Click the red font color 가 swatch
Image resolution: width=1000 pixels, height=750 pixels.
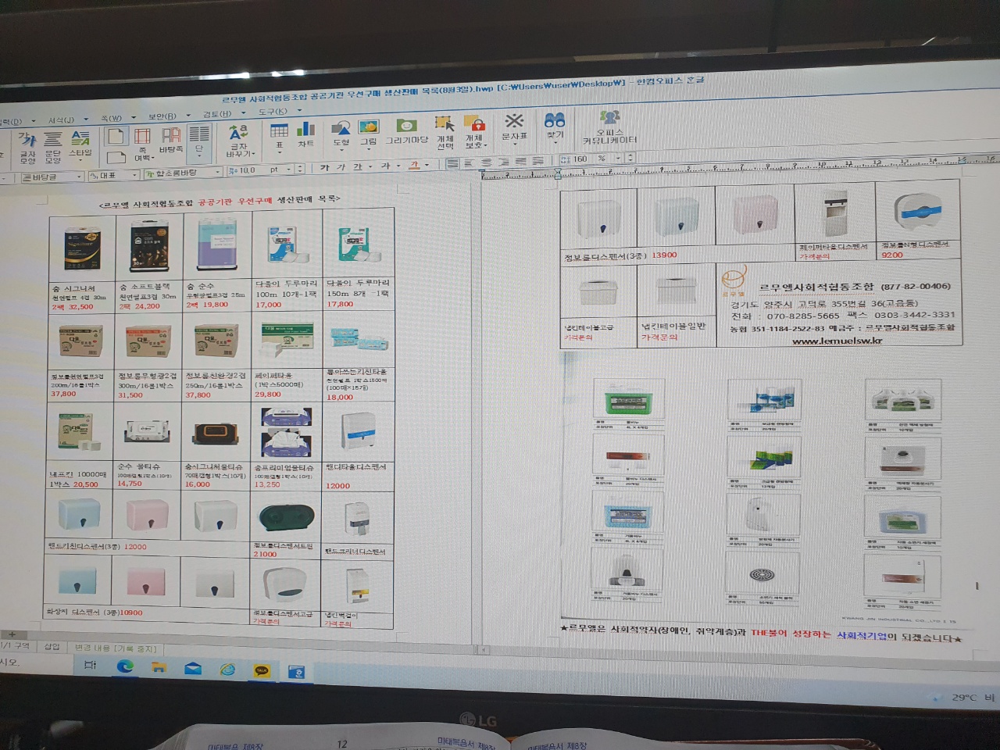415,165
